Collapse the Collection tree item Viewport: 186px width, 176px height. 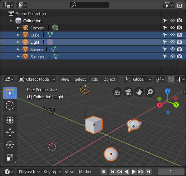(11, 21)
